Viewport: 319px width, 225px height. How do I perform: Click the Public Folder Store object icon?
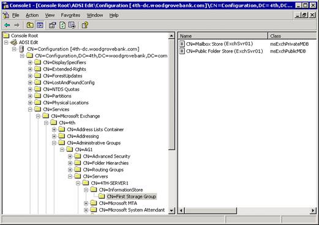(182, 51)
